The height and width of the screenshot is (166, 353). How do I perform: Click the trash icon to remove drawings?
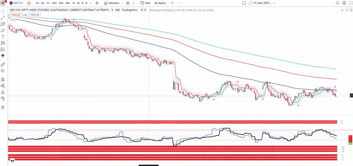tap(3, 107)
